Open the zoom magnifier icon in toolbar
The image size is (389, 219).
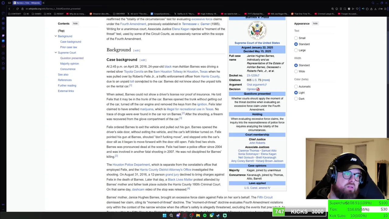point(332,9)
